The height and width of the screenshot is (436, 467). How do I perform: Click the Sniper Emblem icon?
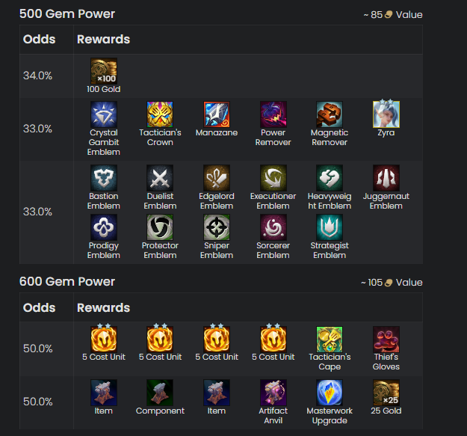pos(217,227)
